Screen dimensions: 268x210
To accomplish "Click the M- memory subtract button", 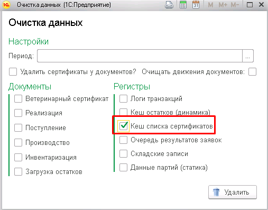I will tap(235, 5).
